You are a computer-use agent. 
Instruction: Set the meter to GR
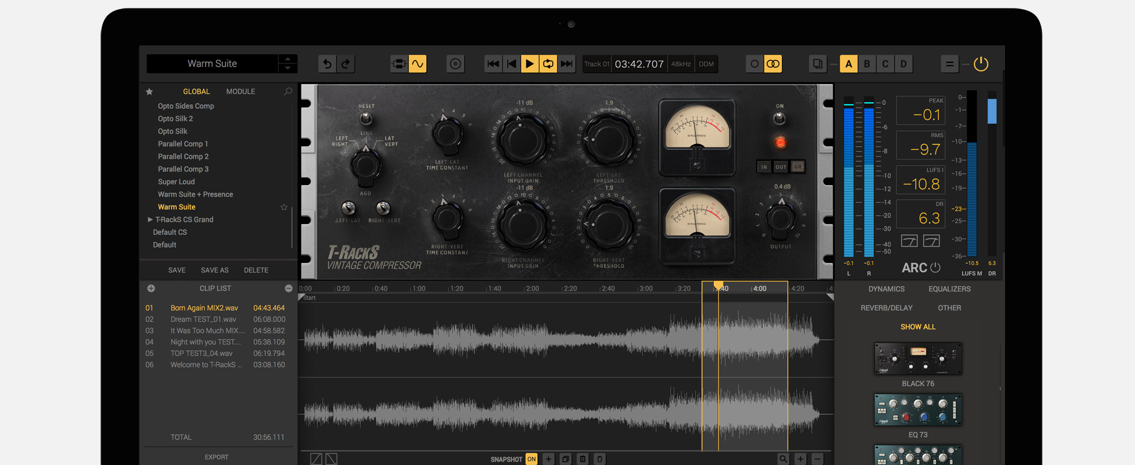coord(798,167)
